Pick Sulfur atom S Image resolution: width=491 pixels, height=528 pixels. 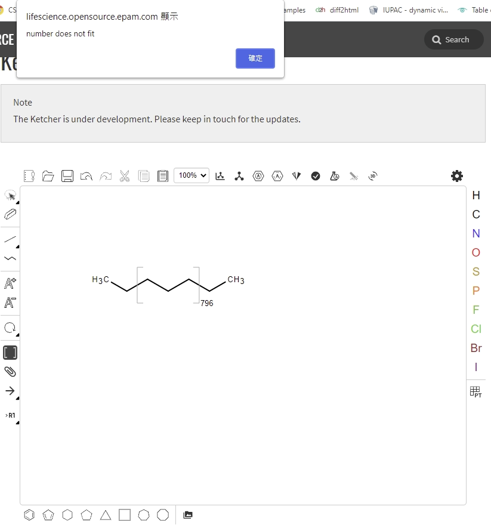point(476,271)
